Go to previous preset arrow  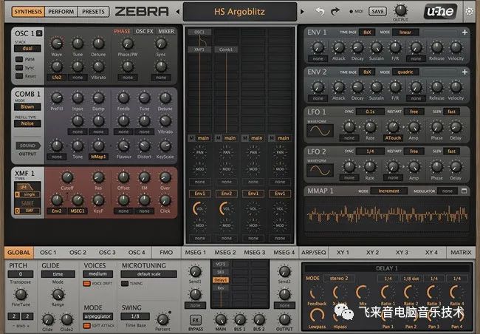[178, 12]
